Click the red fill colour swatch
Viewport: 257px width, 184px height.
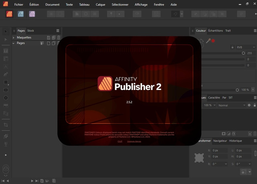213,41
